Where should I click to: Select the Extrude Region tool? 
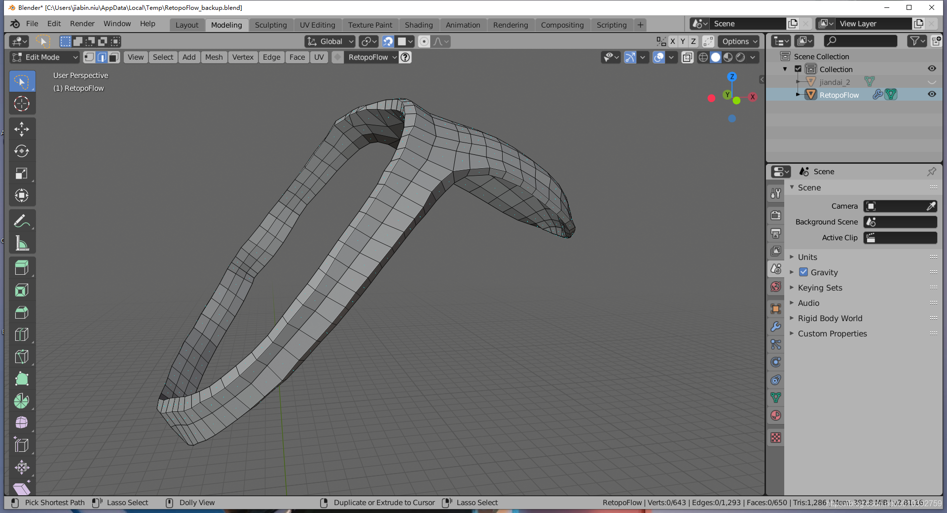(x=22, y=268)
